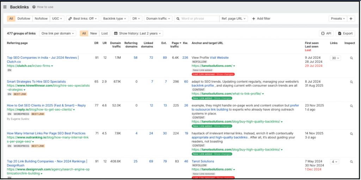Click keywords value 226
The height and width of the screenshot is (180, 361).
[185, 58]
